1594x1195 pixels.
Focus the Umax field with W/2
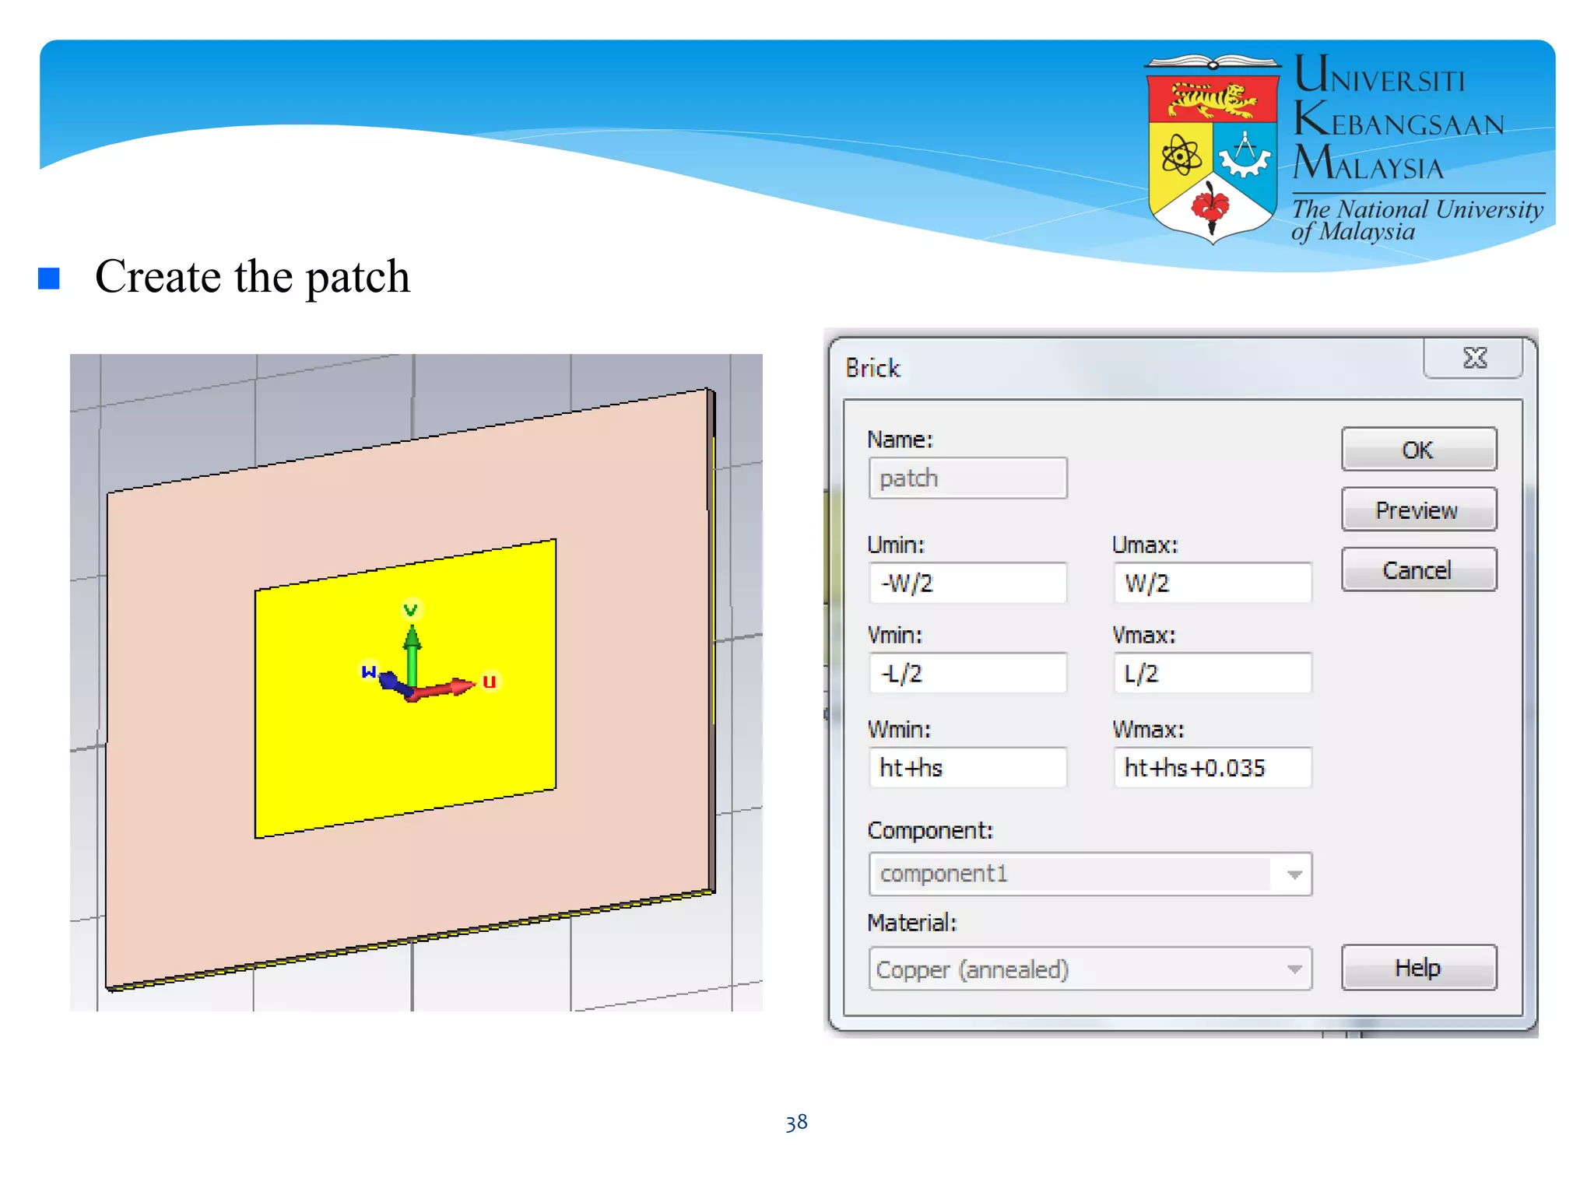click(x=1212, y=583)
